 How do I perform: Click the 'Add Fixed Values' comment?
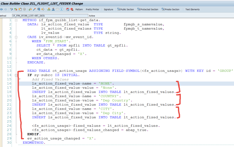50,79
